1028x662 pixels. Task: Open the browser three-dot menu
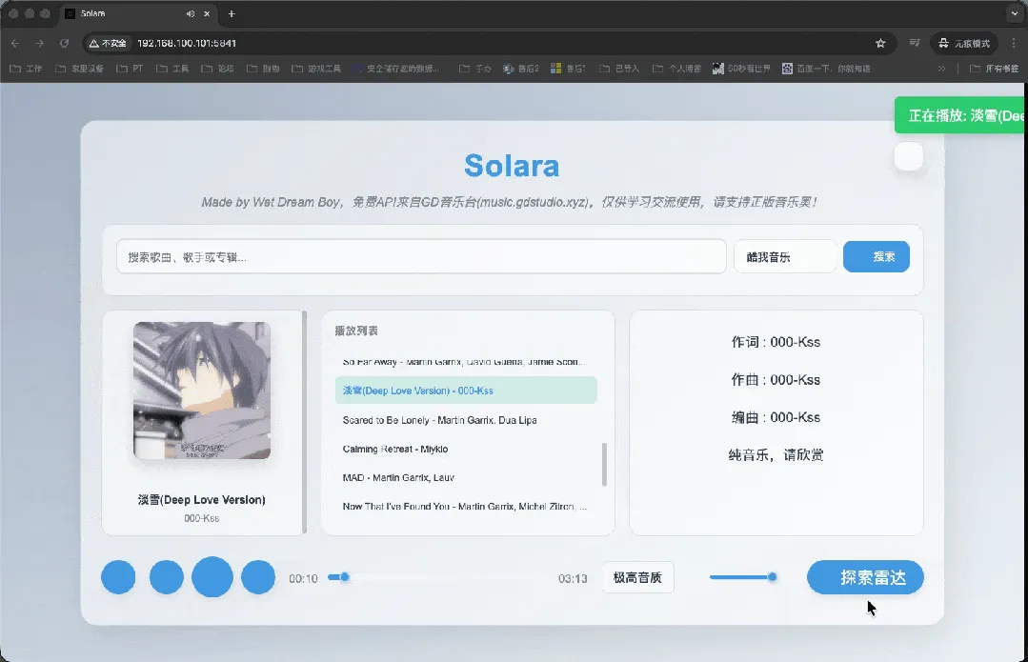point(1013,43)
